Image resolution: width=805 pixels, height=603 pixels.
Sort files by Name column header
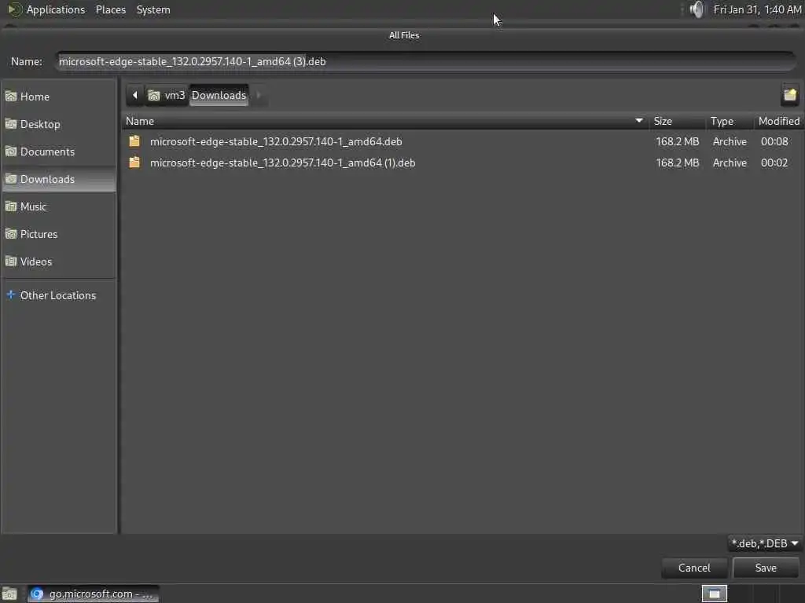385,122
